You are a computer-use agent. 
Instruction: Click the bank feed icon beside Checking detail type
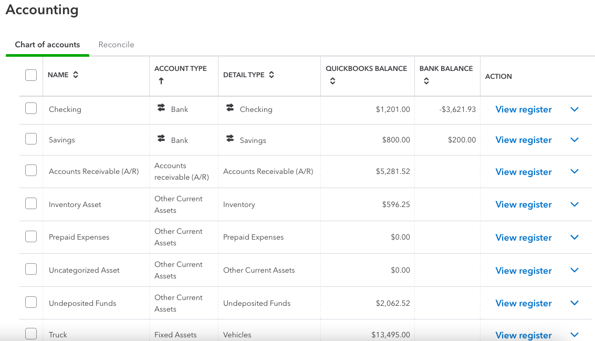[230, 108]
